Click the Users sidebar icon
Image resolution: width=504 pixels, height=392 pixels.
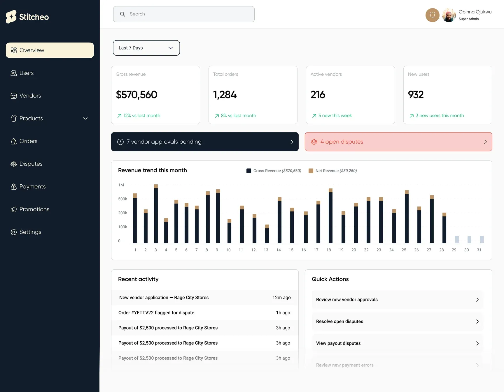click(14, 73)
